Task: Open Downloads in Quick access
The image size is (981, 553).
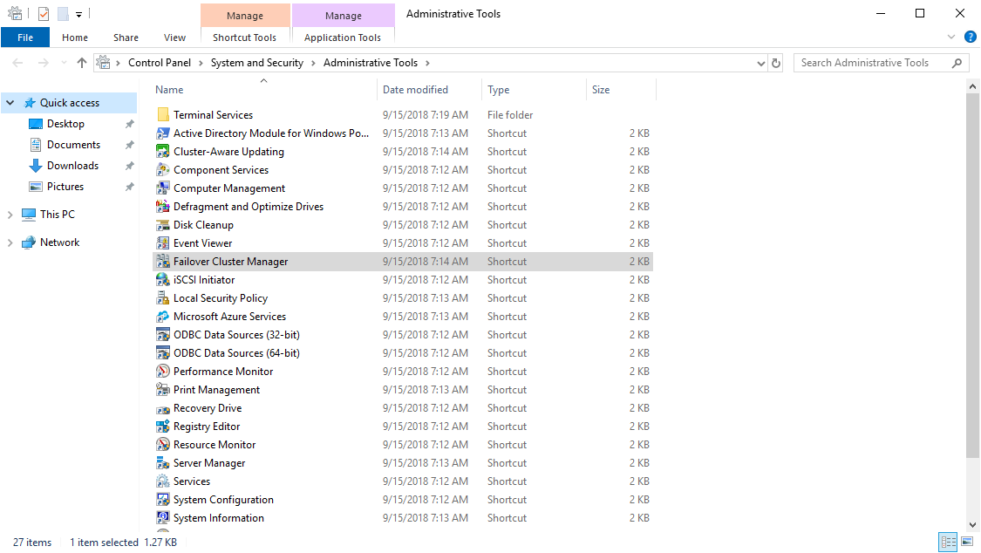Action: click(72, 166)
